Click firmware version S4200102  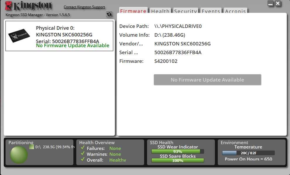[166, 61]
